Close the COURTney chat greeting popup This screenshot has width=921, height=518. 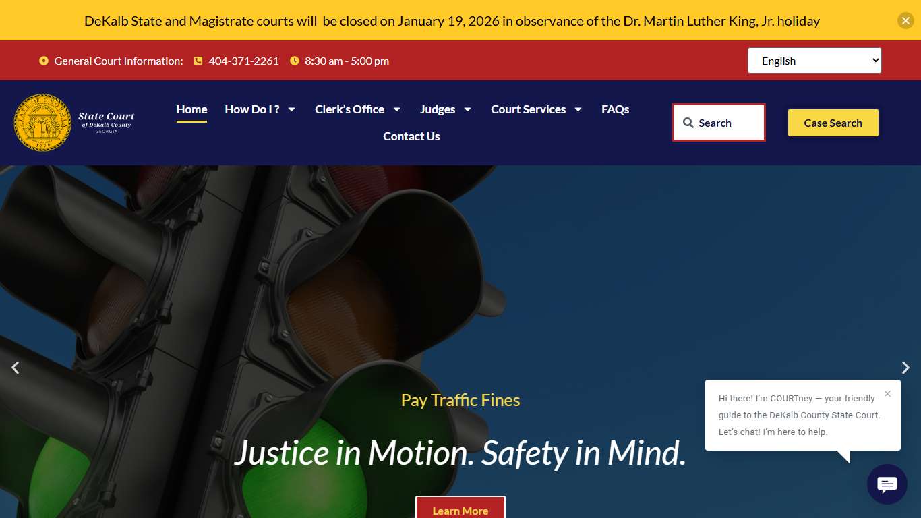887,394
